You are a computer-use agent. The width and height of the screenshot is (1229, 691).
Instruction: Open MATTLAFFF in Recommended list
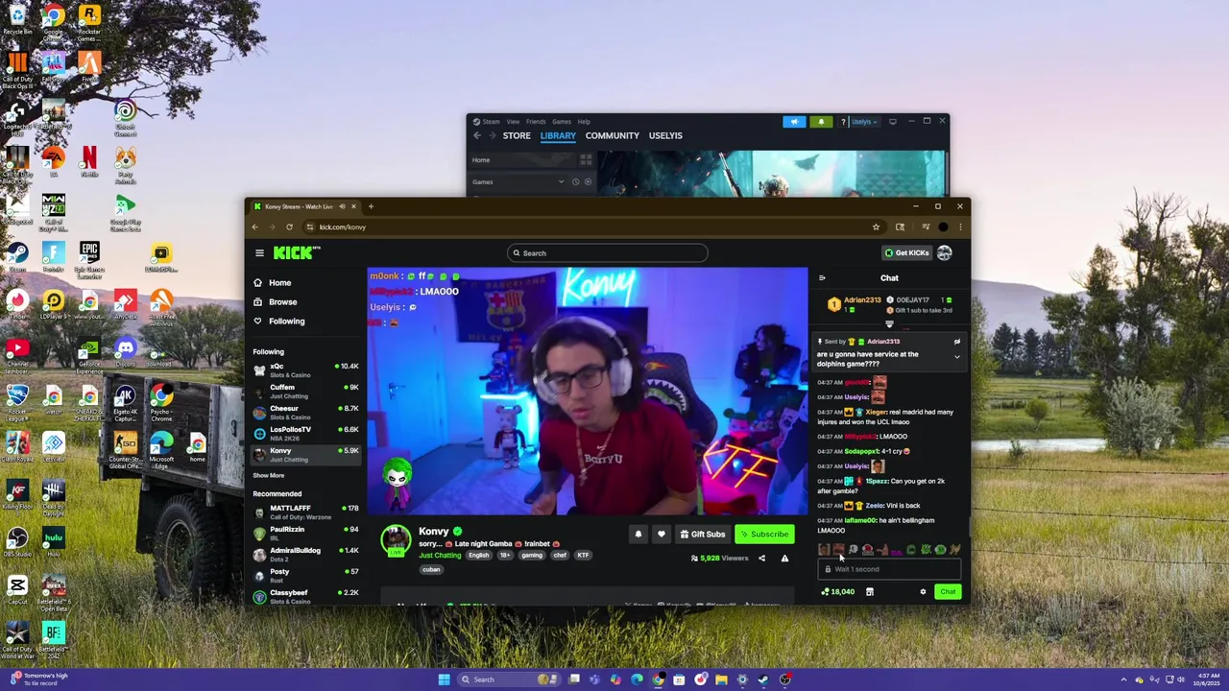tap(305, 512)
